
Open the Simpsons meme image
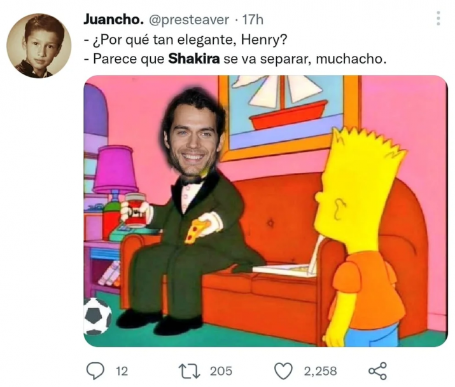tap(265, 211)
